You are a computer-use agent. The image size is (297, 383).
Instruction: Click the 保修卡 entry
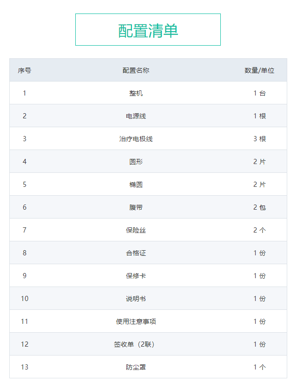coord(136,276)
